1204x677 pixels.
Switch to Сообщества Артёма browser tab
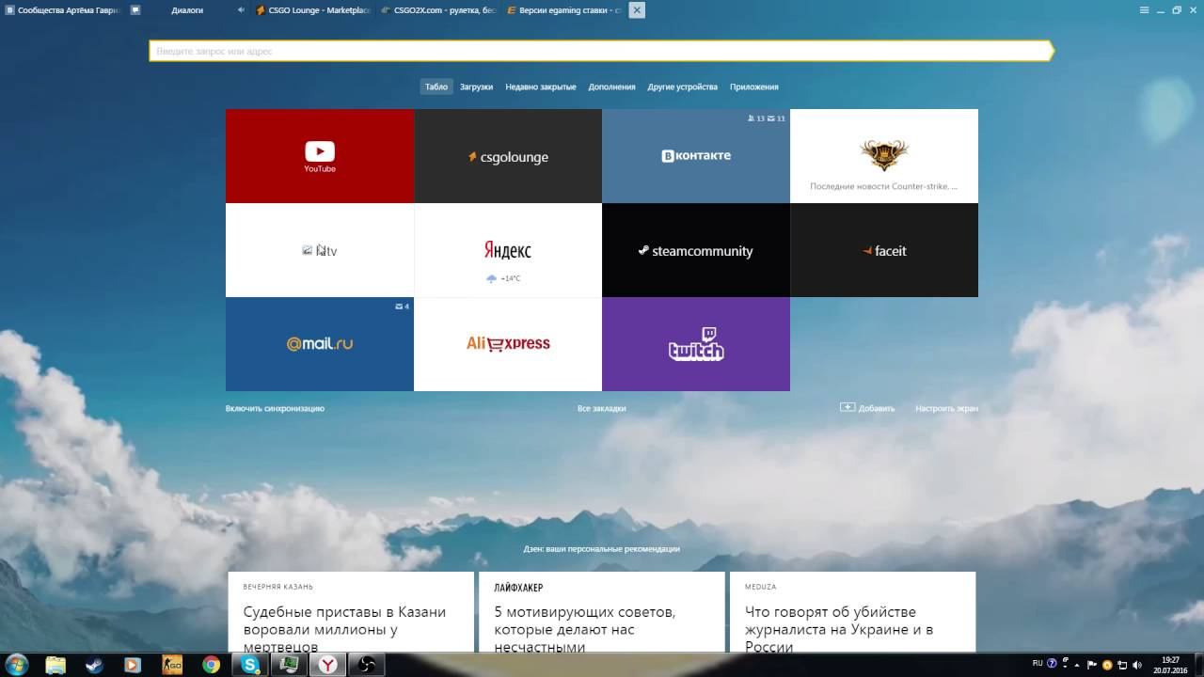[62, 9]
